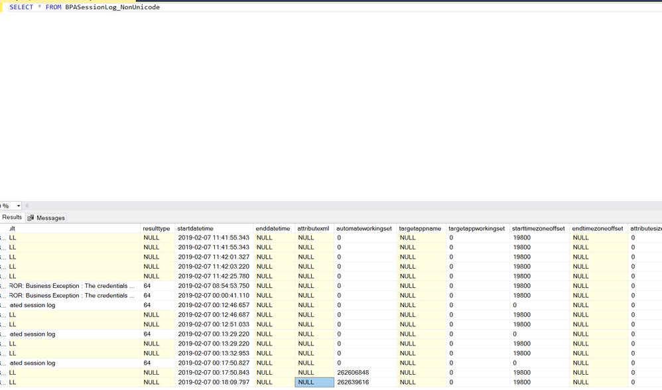
Task: Select the Results tab
Action: point(12,217)
